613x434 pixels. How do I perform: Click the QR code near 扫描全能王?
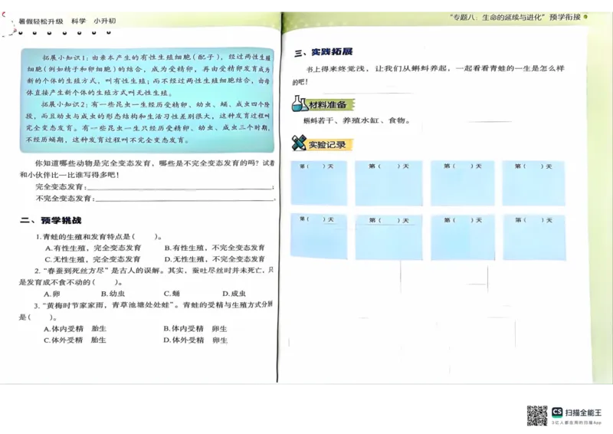pos(537,416)
